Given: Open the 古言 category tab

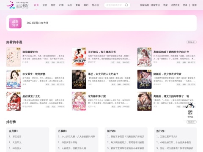Looking at the screenshot, I should click(45, 5).
